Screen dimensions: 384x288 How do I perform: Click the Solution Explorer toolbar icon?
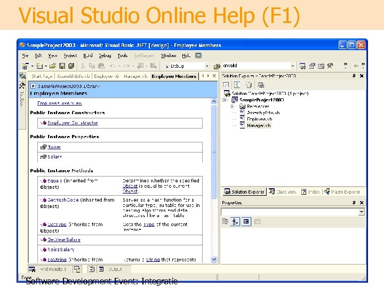point(303,66)
